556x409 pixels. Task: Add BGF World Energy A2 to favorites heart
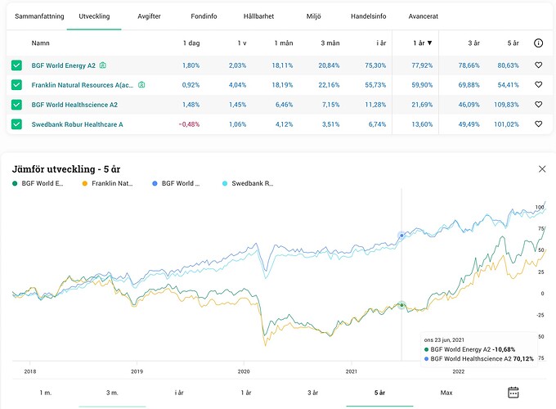[538, 65]
